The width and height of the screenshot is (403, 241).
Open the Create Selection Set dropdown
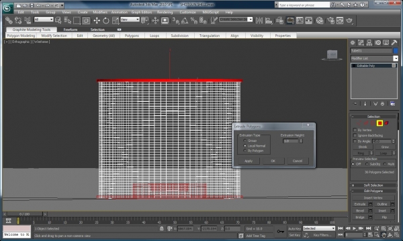250,19
